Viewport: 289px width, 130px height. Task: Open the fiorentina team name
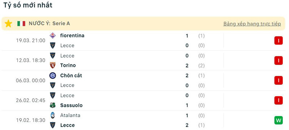click(x=72, y=35)
